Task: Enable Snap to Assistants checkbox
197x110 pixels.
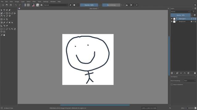Action: (x=172, y=85)
